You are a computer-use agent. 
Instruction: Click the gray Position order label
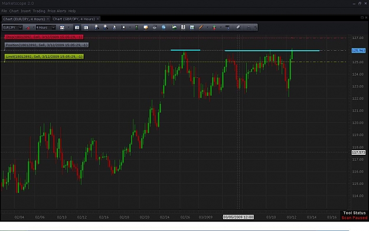(x=47, y=45)
